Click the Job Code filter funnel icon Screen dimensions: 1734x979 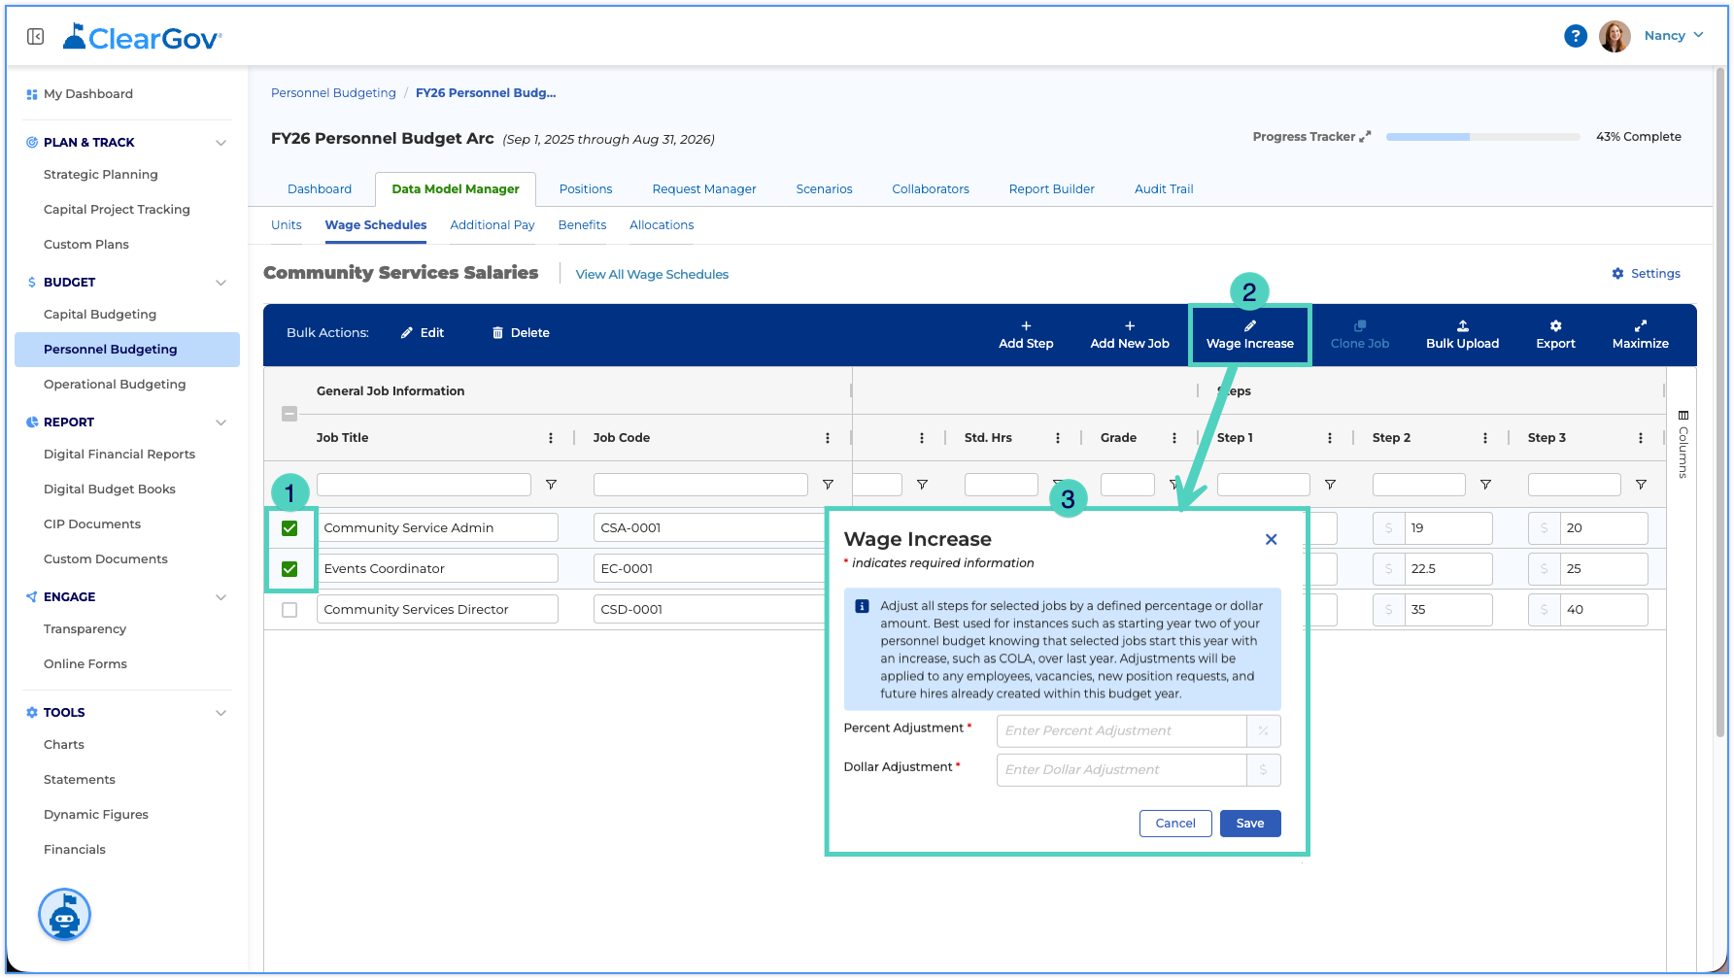(828, 485)
